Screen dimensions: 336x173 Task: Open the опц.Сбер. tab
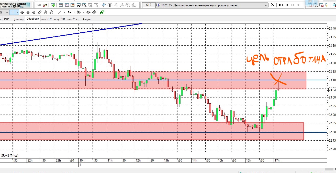tap(74, 19)
